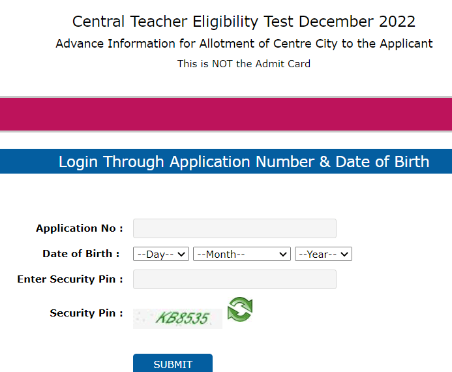Open the Year dropdown

tap(323, 254)
